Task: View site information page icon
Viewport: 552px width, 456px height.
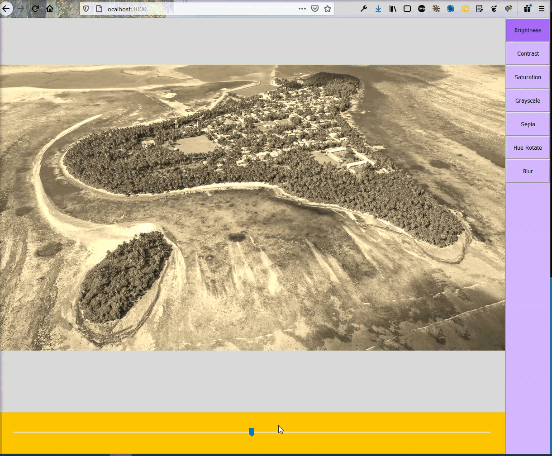Action: point(99,9)
